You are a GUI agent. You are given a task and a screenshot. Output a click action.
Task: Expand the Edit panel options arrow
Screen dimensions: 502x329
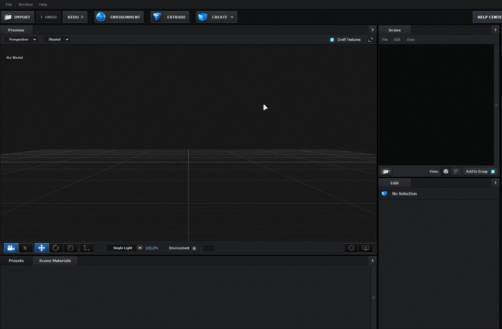click(x=496, y=183)
